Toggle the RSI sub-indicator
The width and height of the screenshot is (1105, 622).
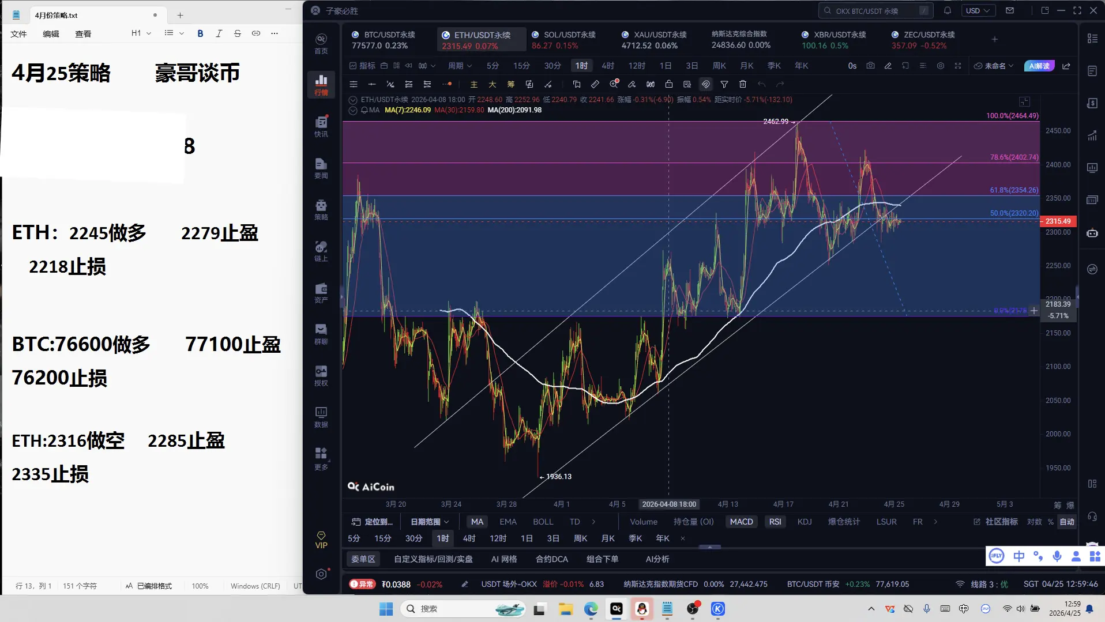pos(775,522)
